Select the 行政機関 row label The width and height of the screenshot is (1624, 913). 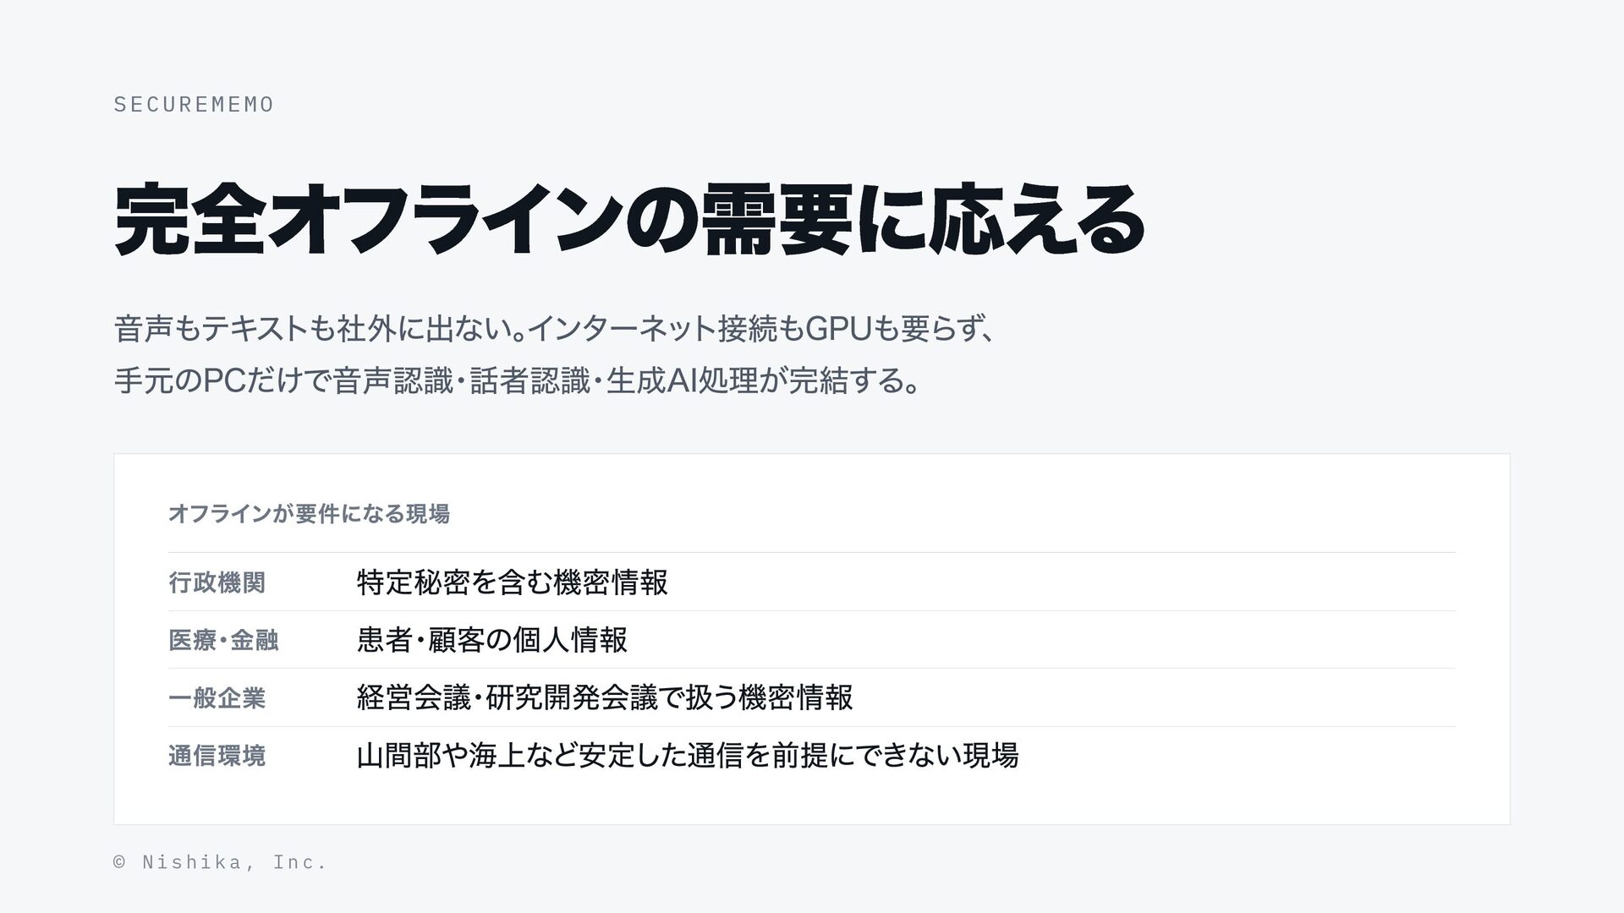[217, 582]
